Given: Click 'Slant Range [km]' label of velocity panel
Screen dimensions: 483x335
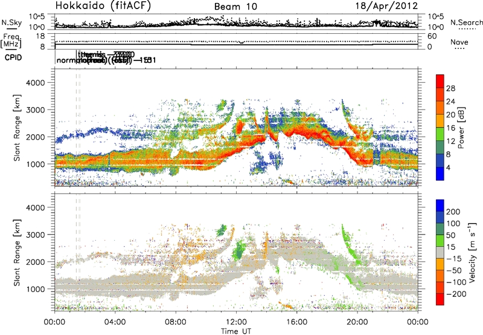Looking at the screenshot, I should tap(17, 252).
